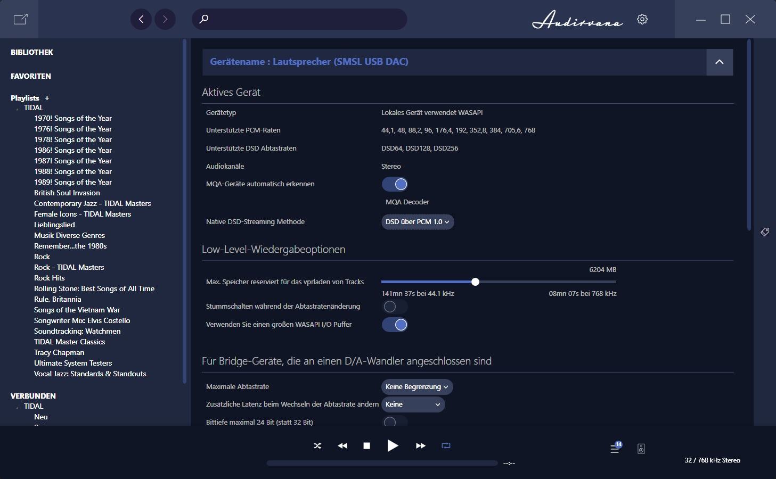Open the play queue with badge 14

click(615, 448)
